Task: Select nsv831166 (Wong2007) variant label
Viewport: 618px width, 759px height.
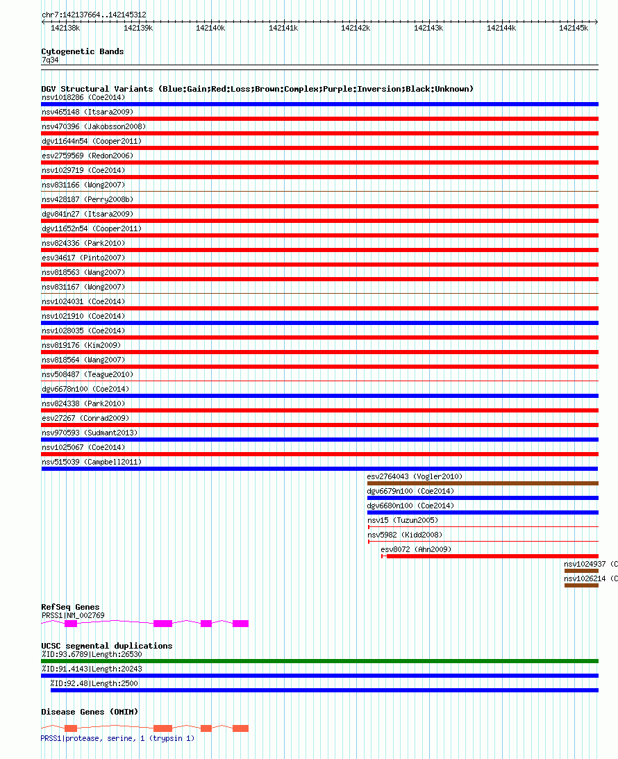Action: point(83,185)
